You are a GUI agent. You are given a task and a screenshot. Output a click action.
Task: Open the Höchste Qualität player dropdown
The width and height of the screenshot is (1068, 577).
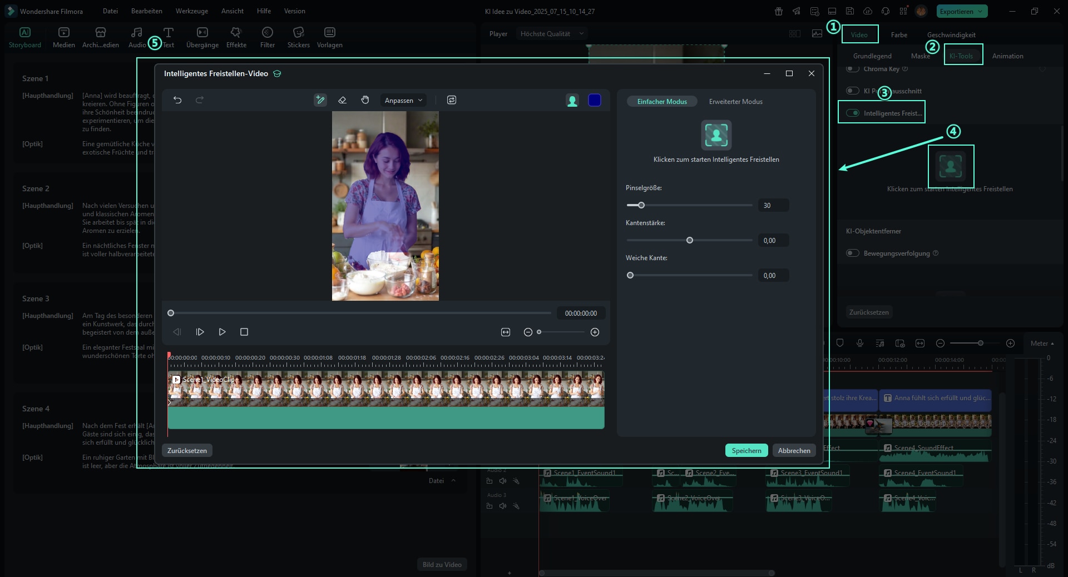click(552, 34)
